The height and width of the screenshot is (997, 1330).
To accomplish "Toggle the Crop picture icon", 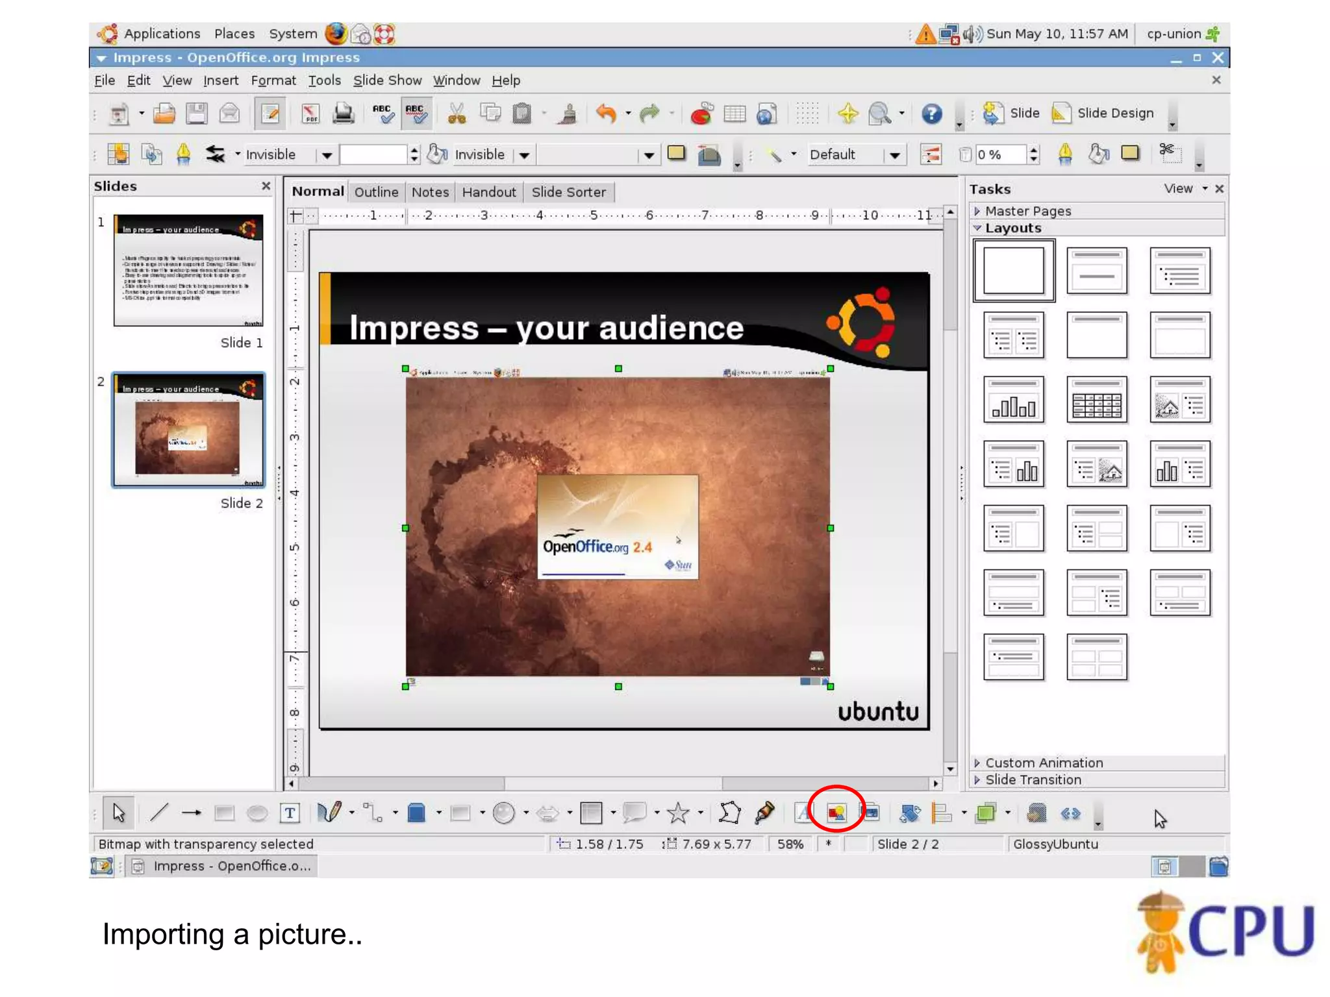I will click(x=1170, y=153).
